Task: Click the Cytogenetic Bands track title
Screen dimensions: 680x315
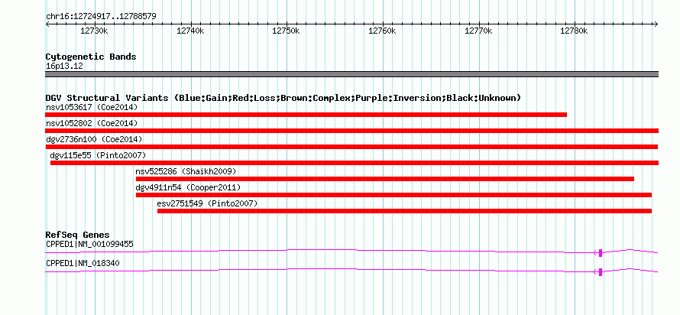Action: (x=91, y=57)
